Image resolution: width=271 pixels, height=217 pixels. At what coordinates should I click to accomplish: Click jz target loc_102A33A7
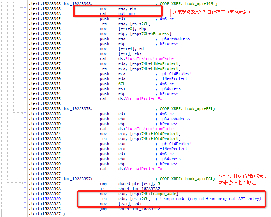pyautogui.click(x=146, y=189)
